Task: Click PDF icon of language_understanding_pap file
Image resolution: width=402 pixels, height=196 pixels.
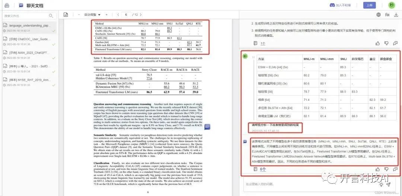Action: [x=5, y=25]
